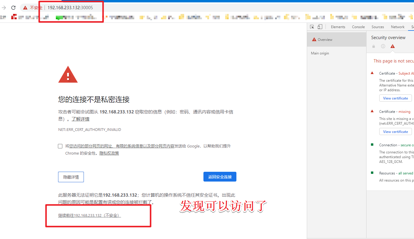
Task: Open the Sources tab in DevTools
Action: tap(377, 27)
